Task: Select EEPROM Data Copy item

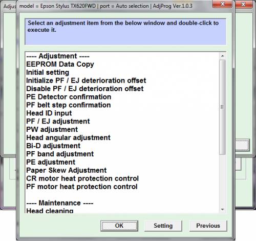Action: coord(60,65)
